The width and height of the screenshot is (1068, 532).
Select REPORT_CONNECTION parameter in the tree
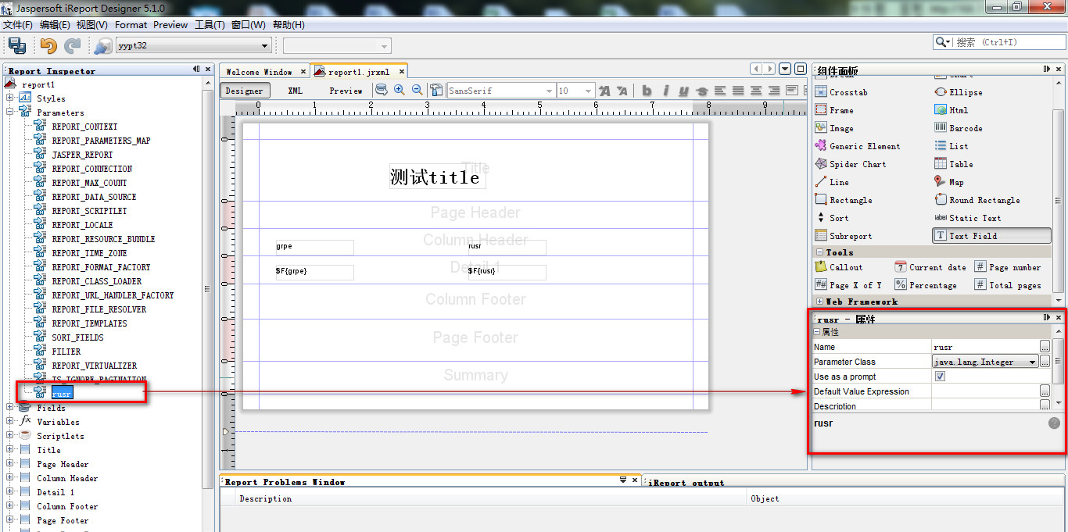pyautogui.click(x=92, y=169)
